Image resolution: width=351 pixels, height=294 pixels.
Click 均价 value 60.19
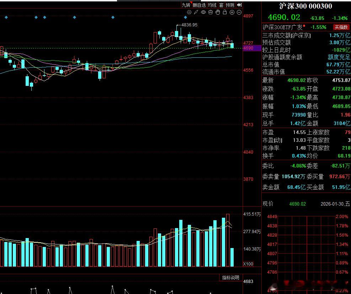[x=344, y=156]
